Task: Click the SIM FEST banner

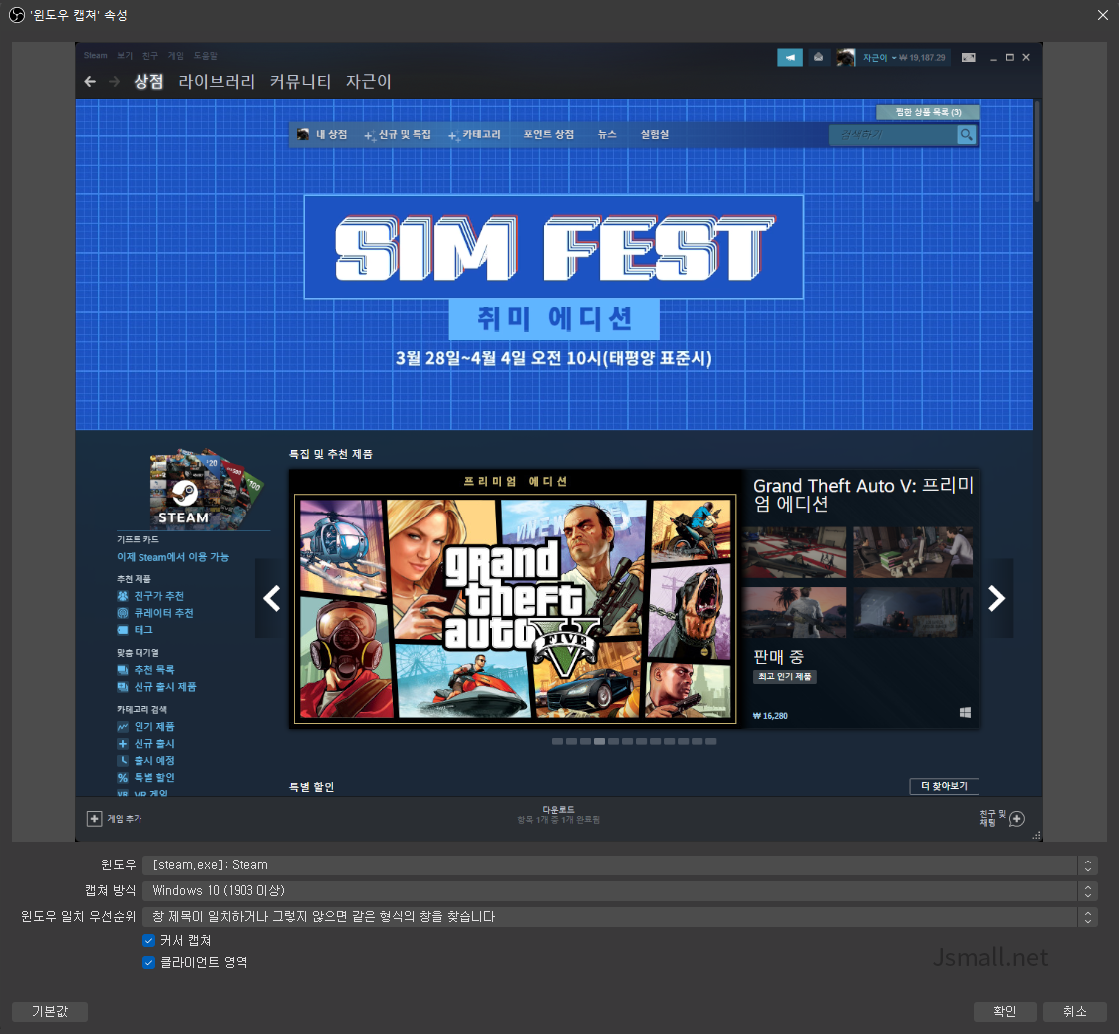Action: tap(554, 247)
